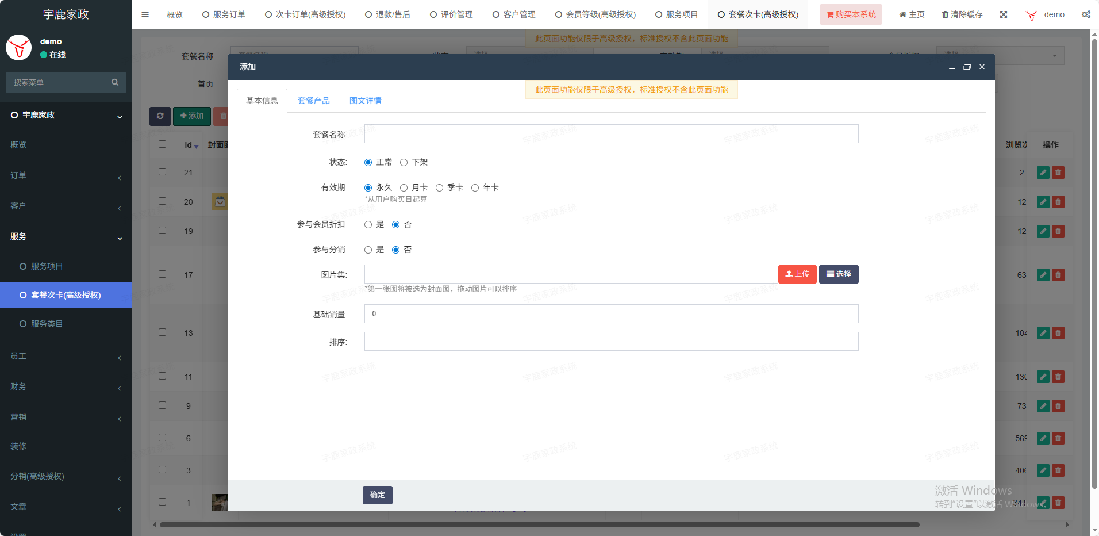
Task: Click the hamburger menu toggle icon
Action: click(145, 14)
